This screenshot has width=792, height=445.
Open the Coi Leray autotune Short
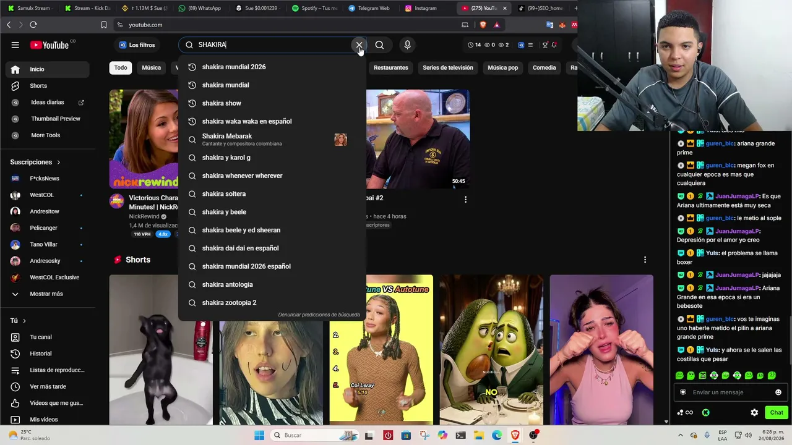[381, 350]
